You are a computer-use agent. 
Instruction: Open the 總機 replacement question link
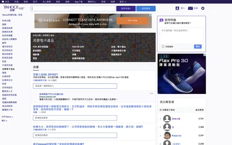(x=88, y=127)
